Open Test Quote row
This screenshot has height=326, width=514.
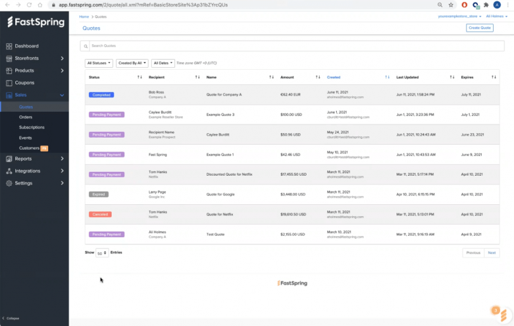coord(292,235)
